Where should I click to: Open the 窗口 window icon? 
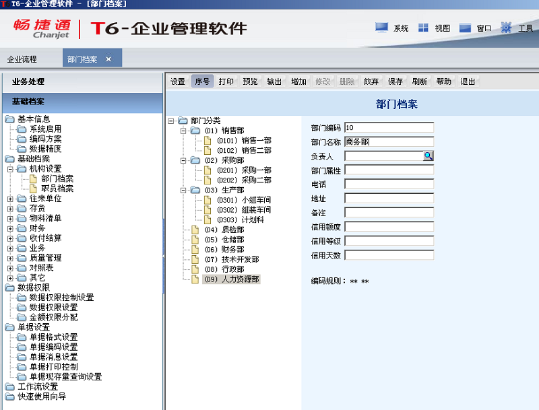pyautogui.click(x=465, y=28)
